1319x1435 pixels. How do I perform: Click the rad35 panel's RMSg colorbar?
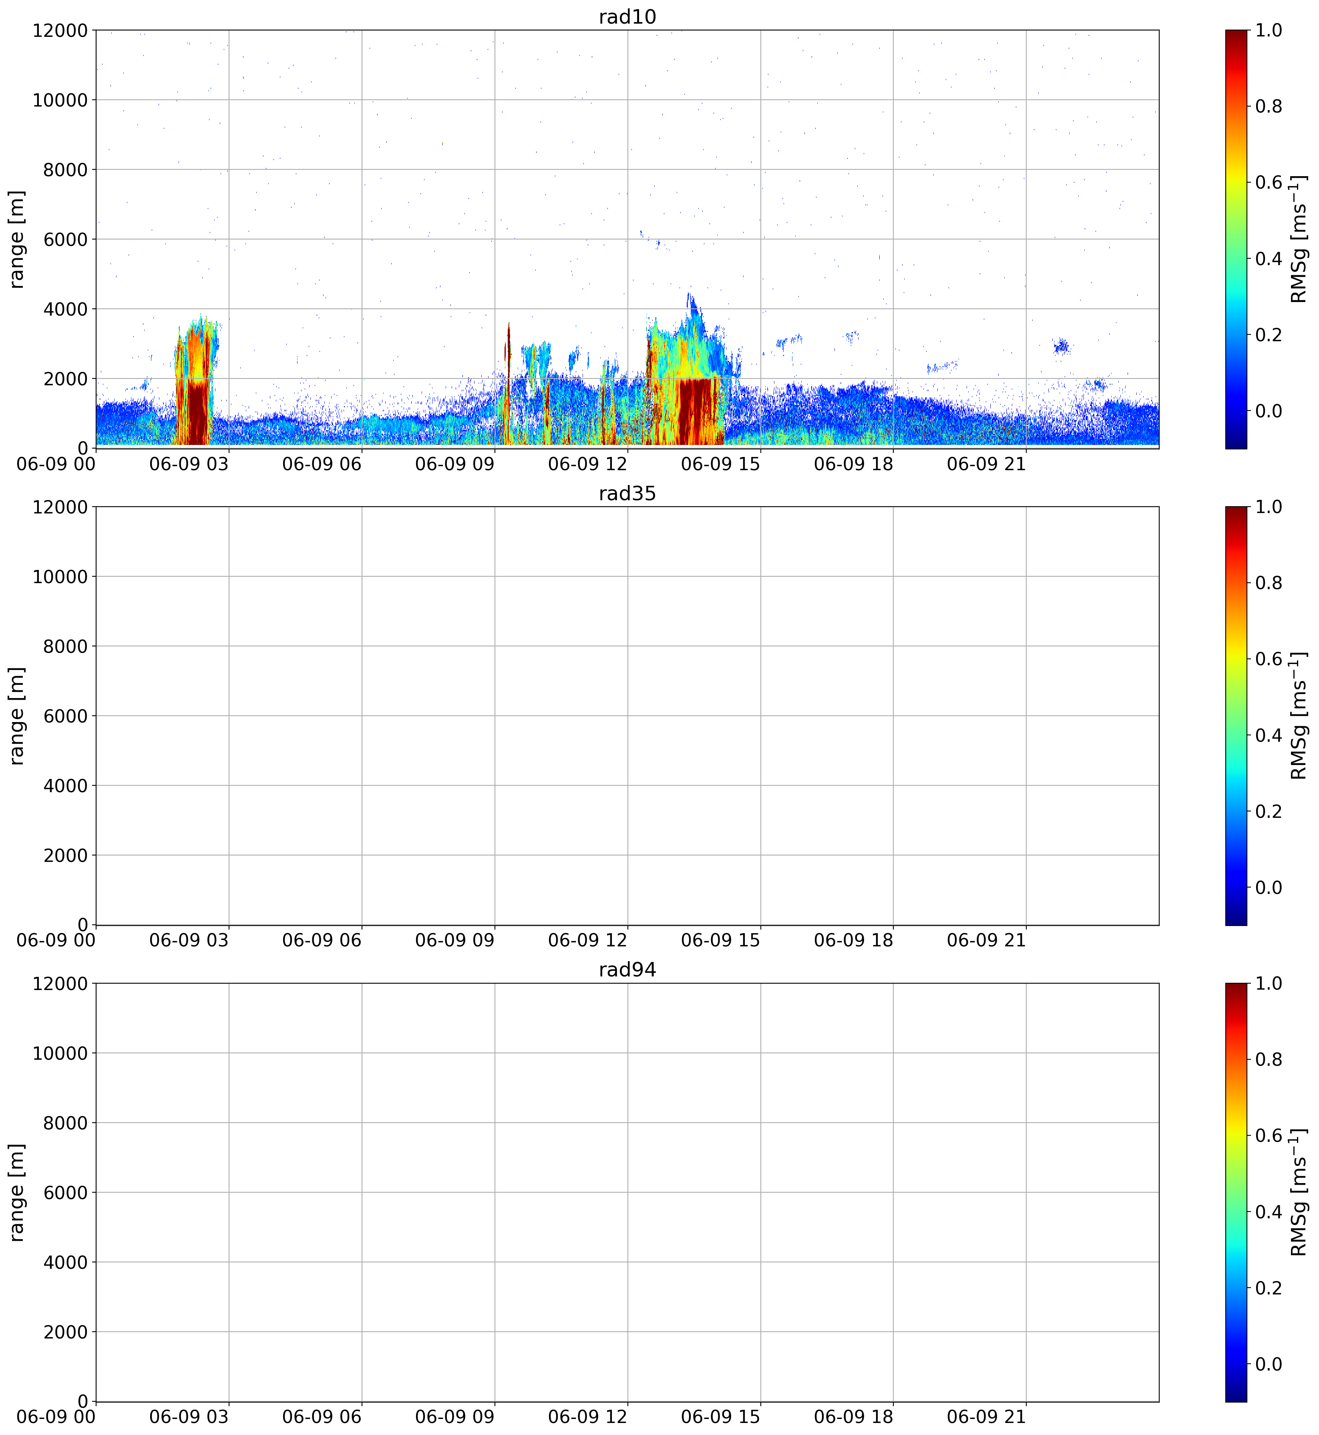tap(1236, 716)
